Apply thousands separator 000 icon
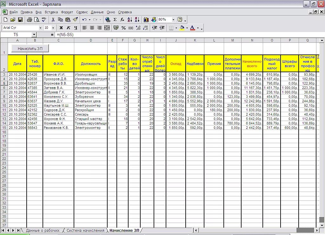325x235 pixels. click(131, 28)
